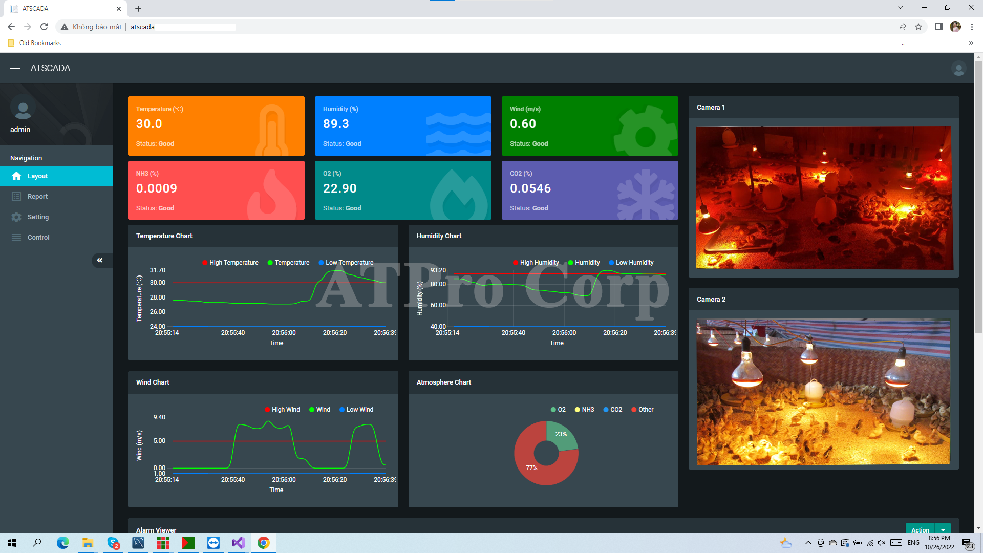
Task: Click the Setting gear icon in sidebar
Action: [16, 217]
